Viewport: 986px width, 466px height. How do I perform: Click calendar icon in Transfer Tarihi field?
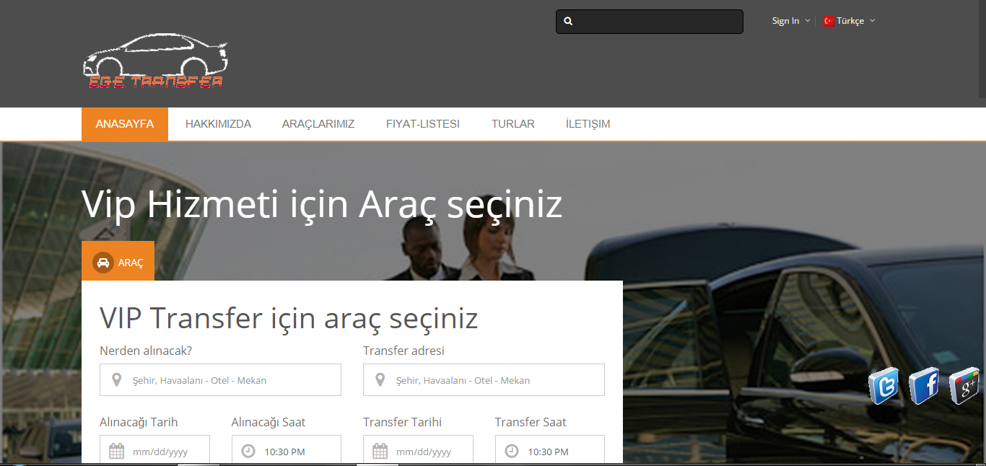tap(380, 452)
